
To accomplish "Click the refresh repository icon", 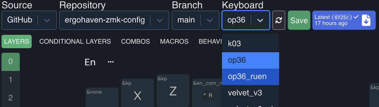I will point(279,20).
